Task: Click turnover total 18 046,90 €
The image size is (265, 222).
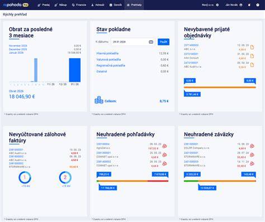Action: tap(22, 97)
